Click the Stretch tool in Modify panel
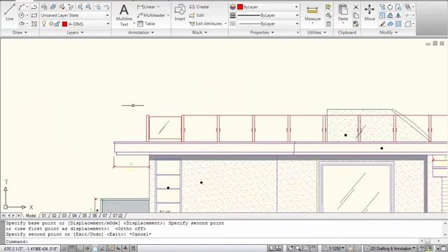 (398, 7)
